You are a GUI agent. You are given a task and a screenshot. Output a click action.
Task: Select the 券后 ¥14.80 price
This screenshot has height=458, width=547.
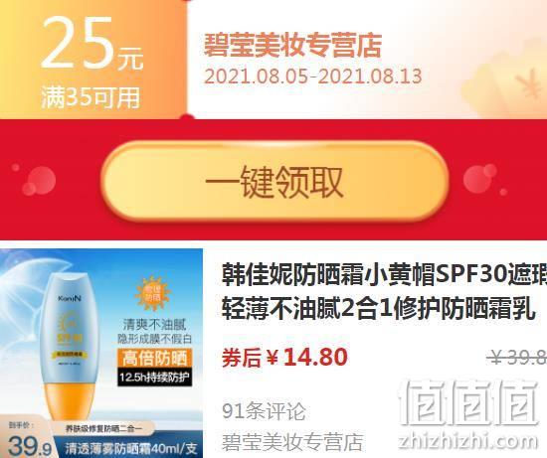point(284,358)
